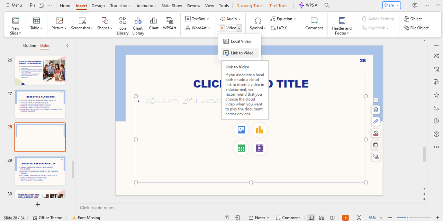Open the Chart Library
443x221 pixels.
click(138, 26)
